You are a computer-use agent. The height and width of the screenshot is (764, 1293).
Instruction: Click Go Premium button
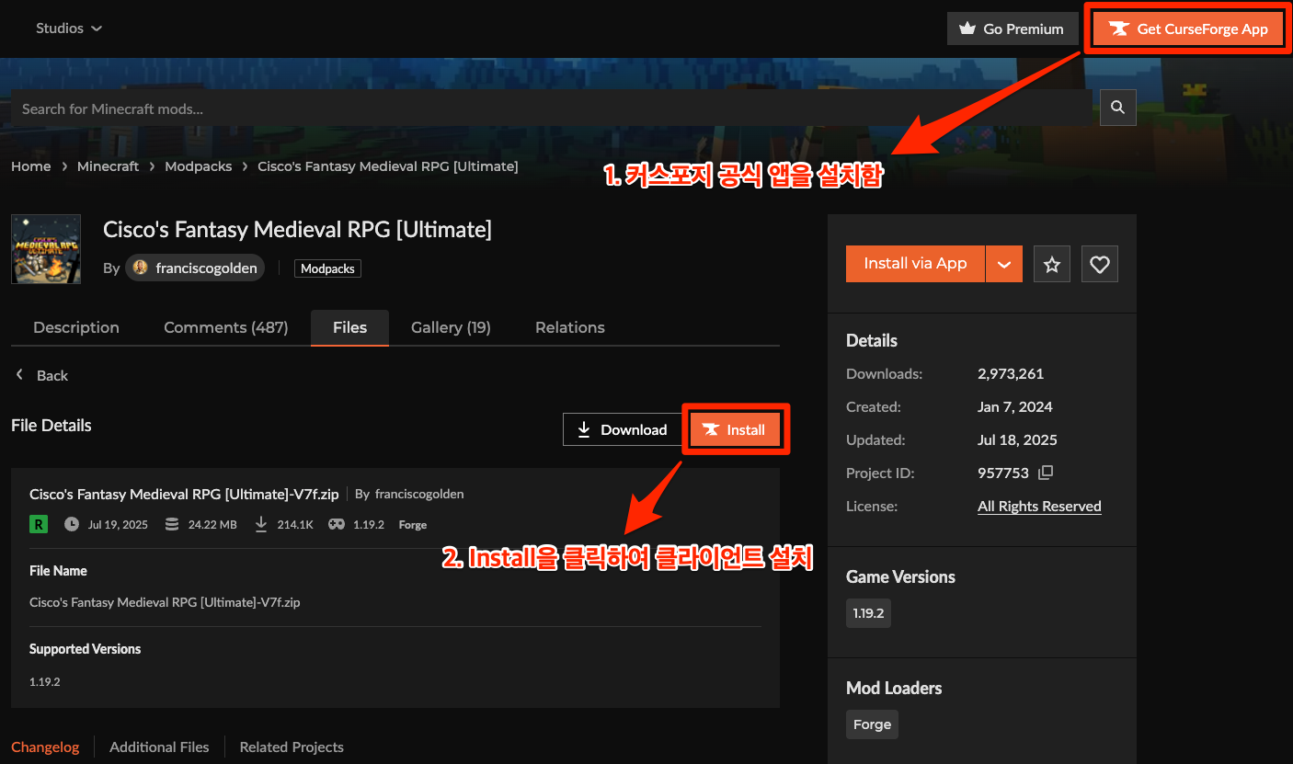tap(1012, 29)
